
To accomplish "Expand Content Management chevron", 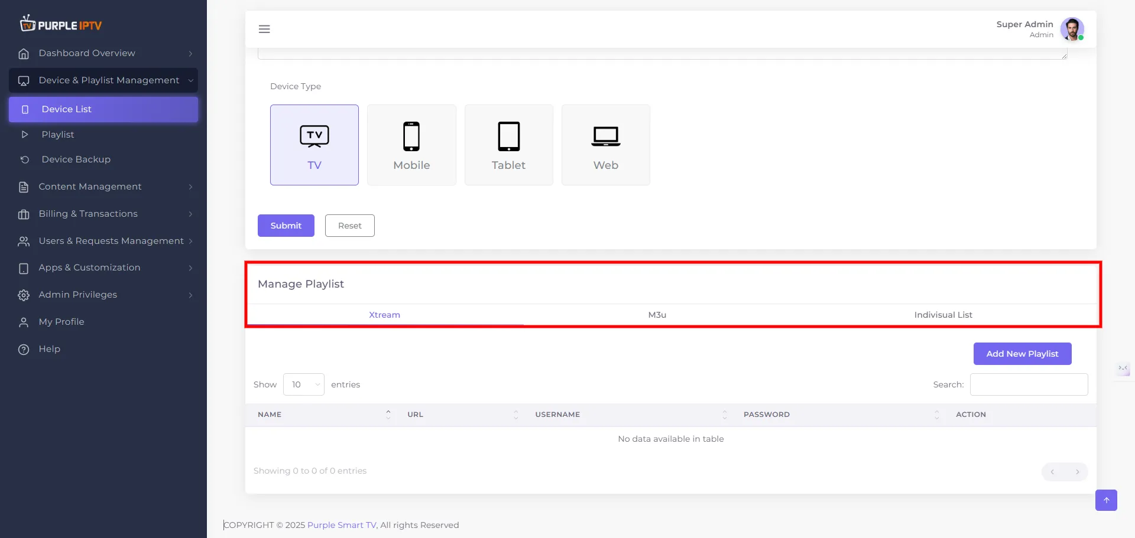I will point(190,187).
